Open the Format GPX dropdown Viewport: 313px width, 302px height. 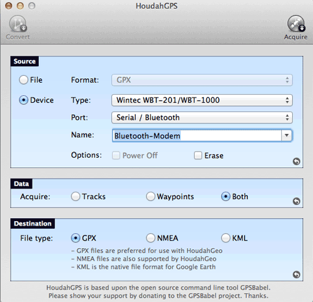coord(202,80)
